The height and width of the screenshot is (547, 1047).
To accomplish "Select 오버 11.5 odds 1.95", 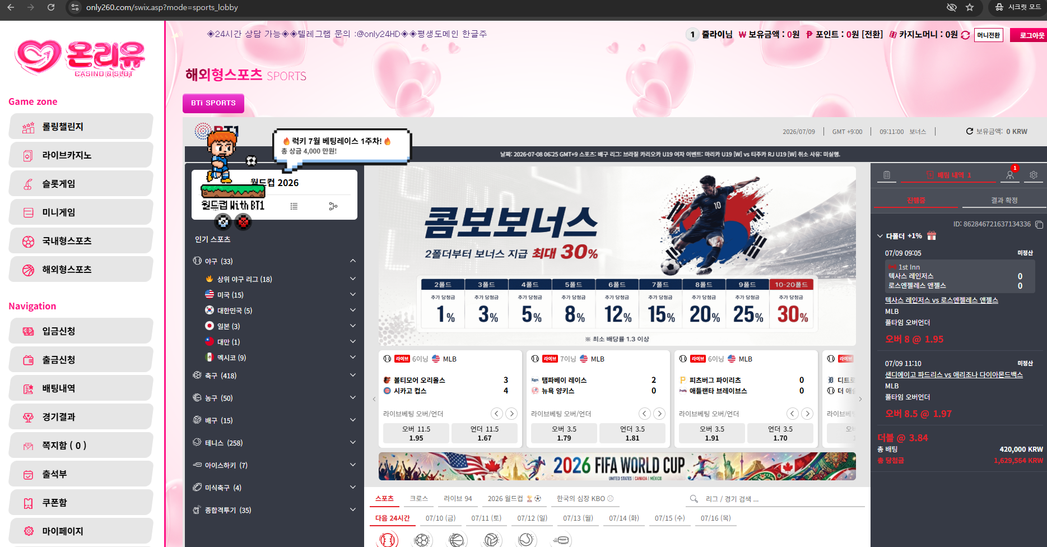I will coord(416,433).
